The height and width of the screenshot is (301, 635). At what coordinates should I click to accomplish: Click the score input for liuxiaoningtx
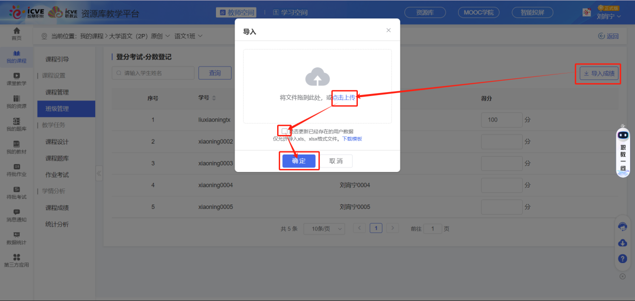click(x=502, y=119)
